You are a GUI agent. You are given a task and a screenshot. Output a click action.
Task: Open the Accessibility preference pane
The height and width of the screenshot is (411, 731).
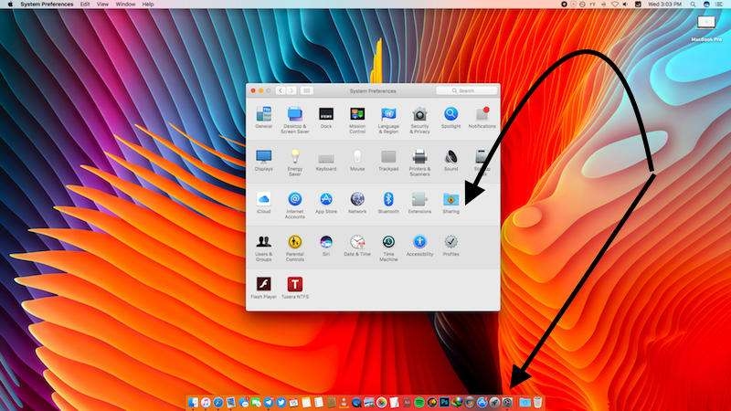tap(419, 242)
